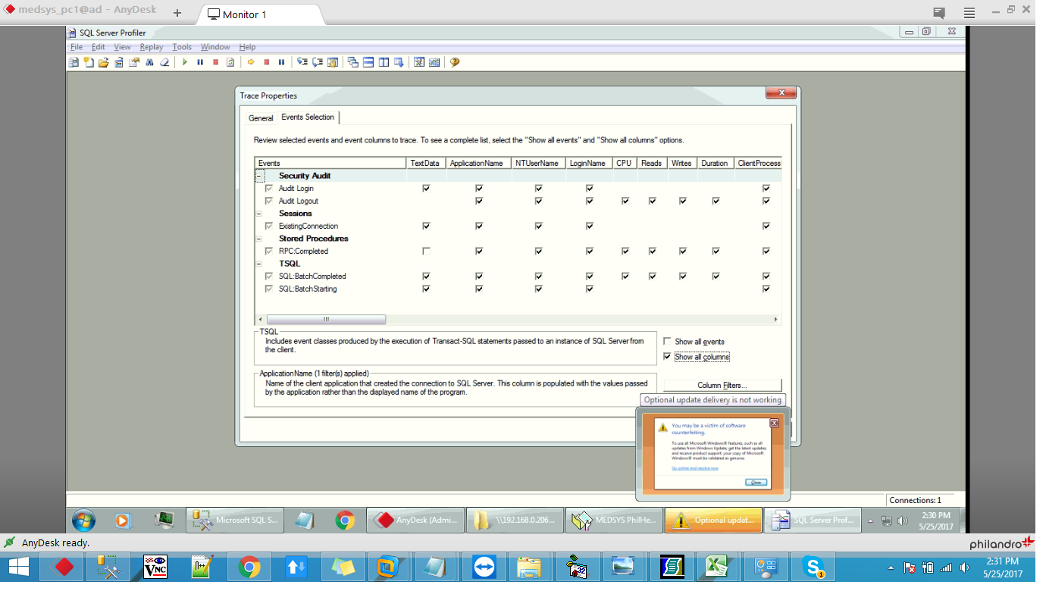Viewport: 1046px width, 594px height.
Task: Click Go online and resolve now link
Action: tap(694, 468)
